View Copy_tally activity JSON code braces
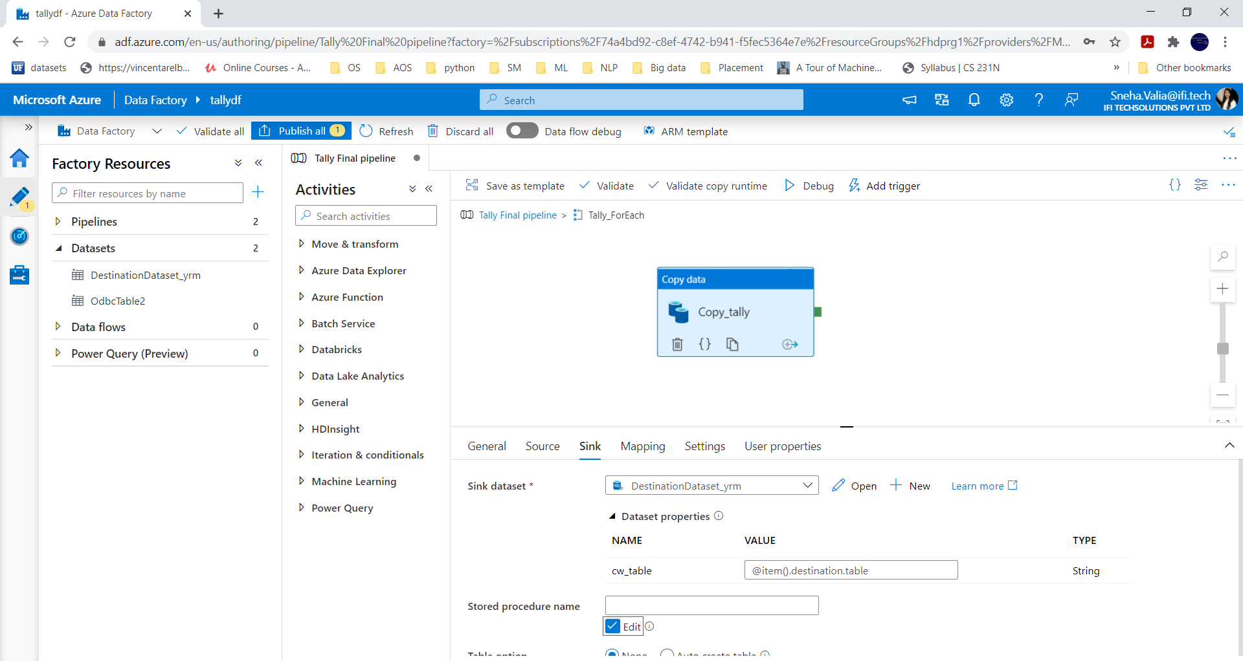1243x661 pixels. [705, 344]
